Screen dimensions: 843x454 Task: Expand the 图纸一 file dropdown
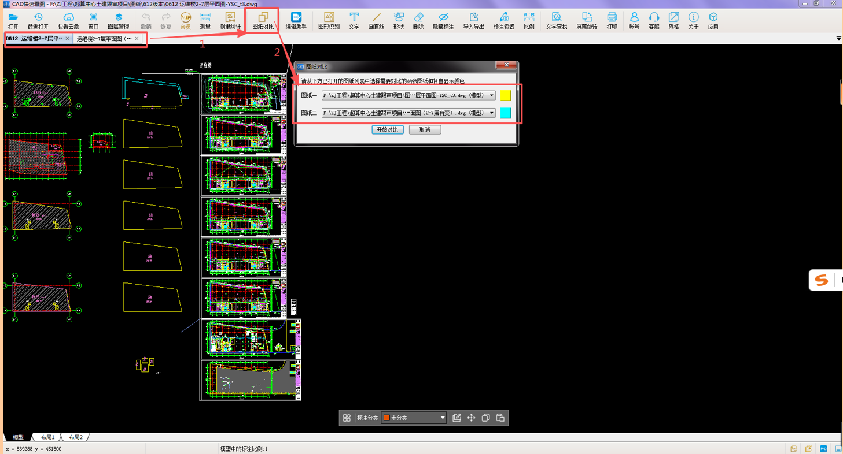(x=492, y=96)
